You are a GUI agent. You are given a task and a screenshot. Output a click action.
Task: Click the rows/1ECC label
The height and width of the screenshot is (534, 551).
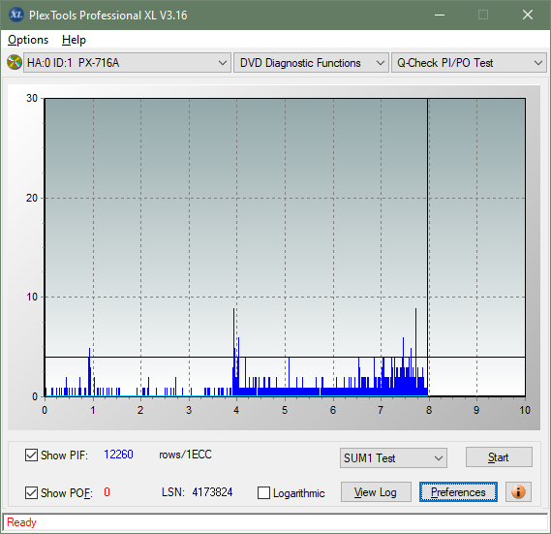pyautogui.click(x=185, y=455)
